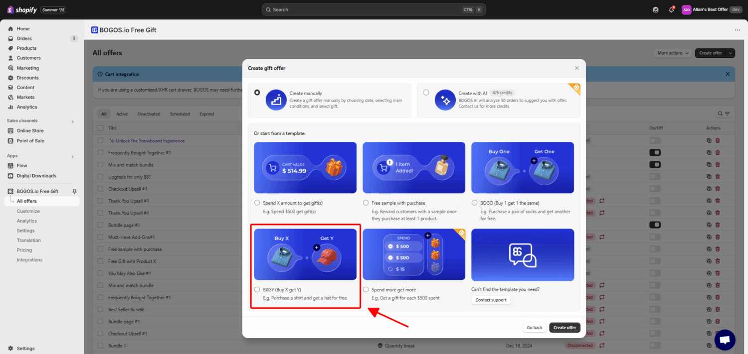Open the offers search and filter tool
This screenshot has height=354, width=748.
pos(724,114)
